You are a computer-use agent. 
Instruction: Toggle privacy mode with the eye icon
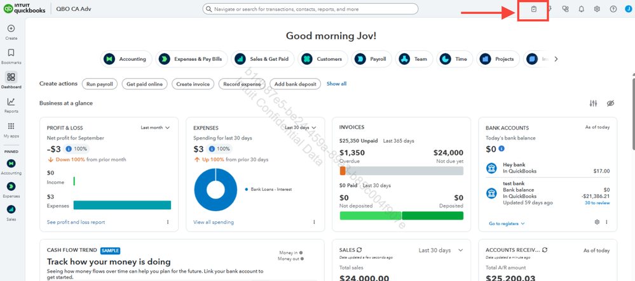(610, 103)
